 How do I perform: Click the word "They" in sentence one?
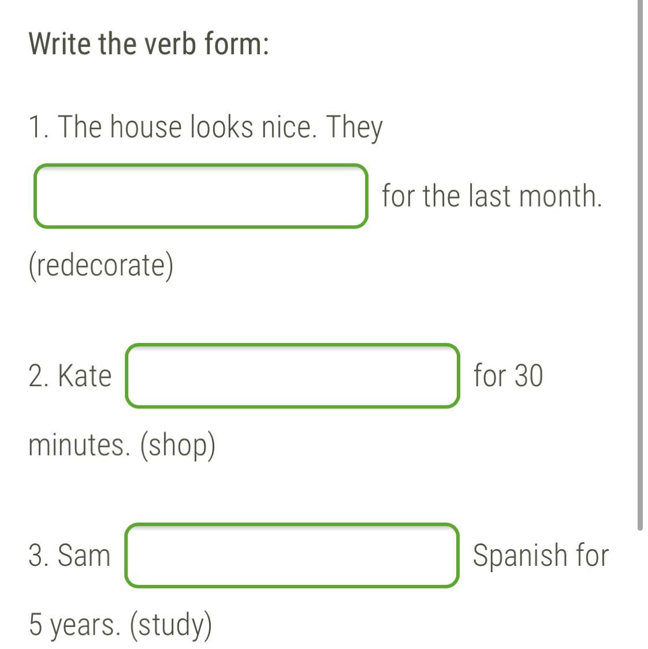(x=354, y=128)
